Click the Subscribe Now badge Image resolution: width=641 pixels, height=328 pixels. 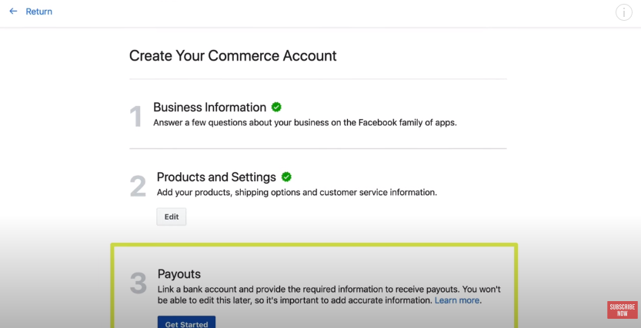tap(623, 310)
